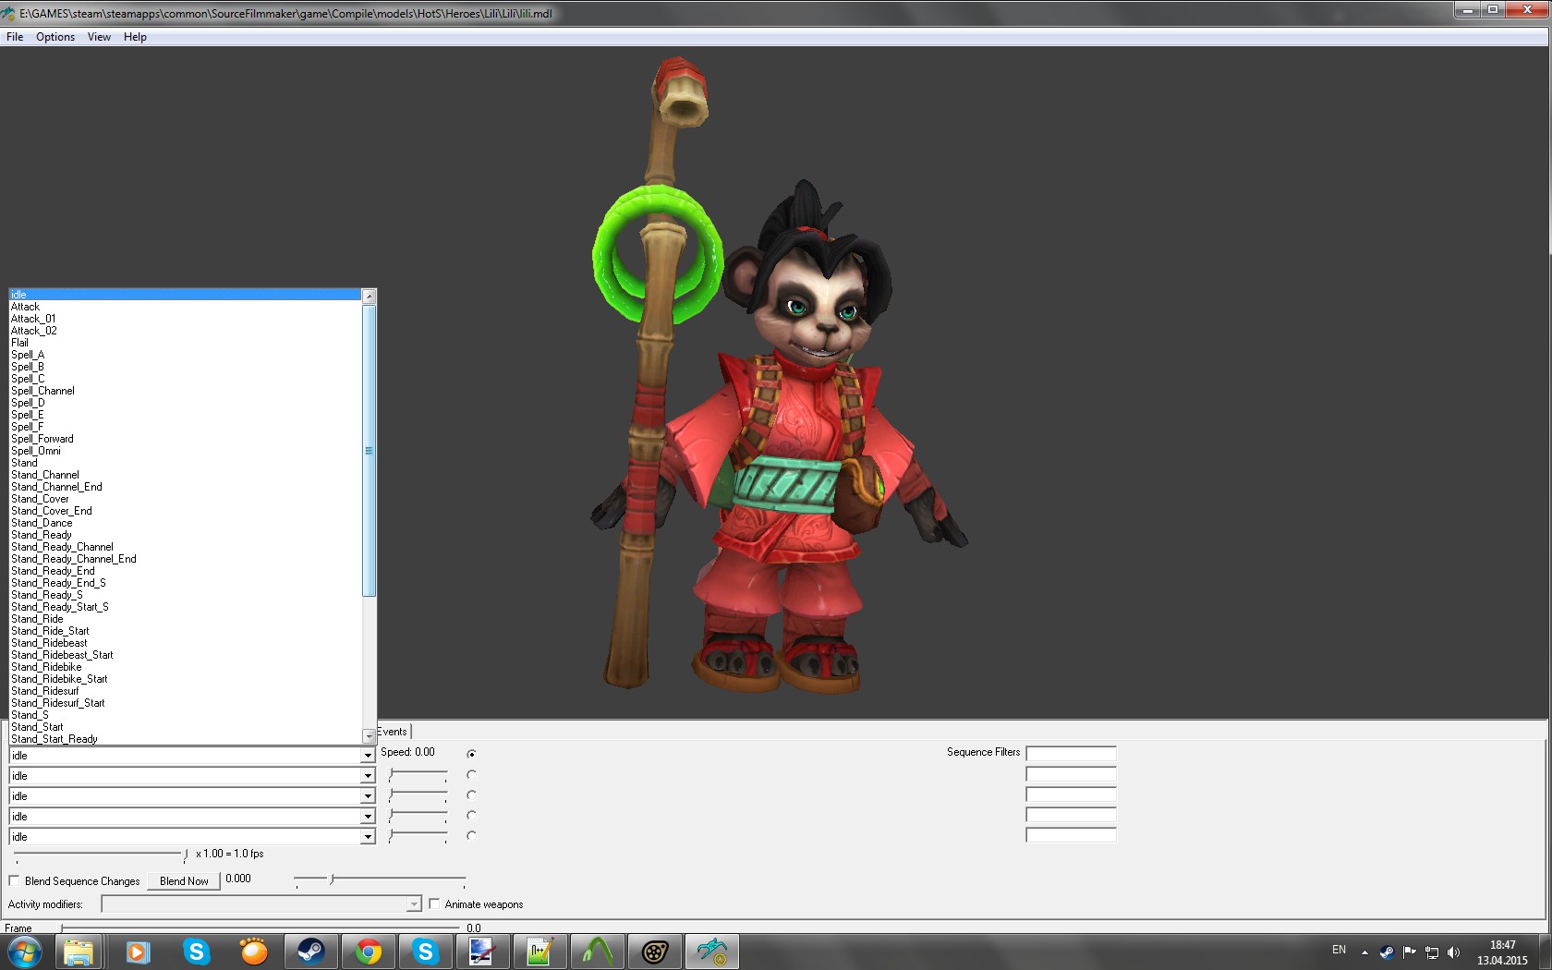Click the first Sequence Filters input field
The image size is (1552, 970).
(1072, 753)
